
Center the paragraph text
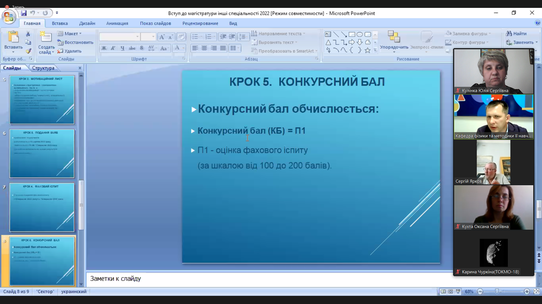204,48
